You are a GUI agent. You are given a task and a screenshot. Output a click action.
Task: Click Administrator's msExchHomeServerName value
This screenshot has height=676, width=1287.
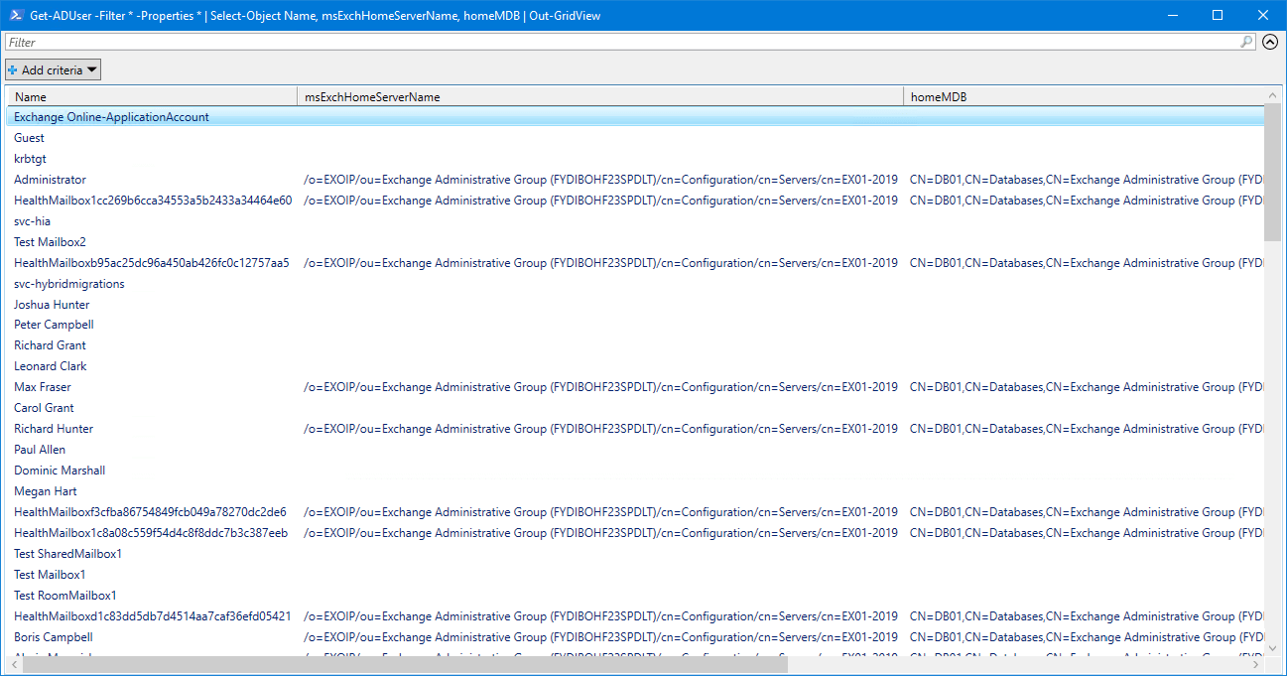(600, 180)
